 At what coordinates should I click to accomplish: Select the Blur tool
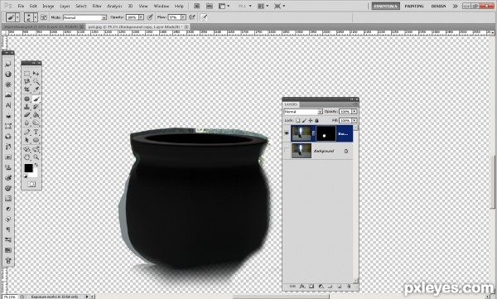point(27,123)
